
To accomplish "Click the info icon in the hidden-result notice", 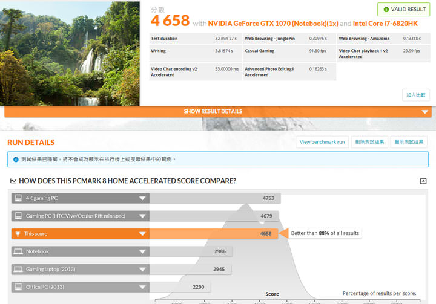I will [x=15, y=160].
